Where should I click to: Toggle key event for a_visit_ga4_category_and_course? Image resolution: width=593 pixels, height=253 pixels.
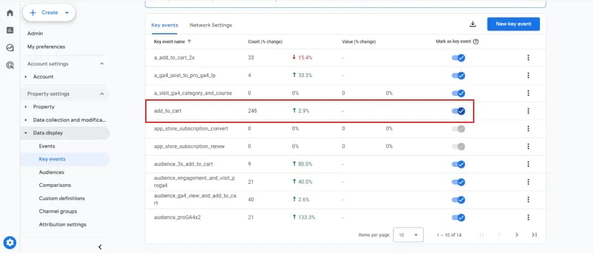point(459,93)
